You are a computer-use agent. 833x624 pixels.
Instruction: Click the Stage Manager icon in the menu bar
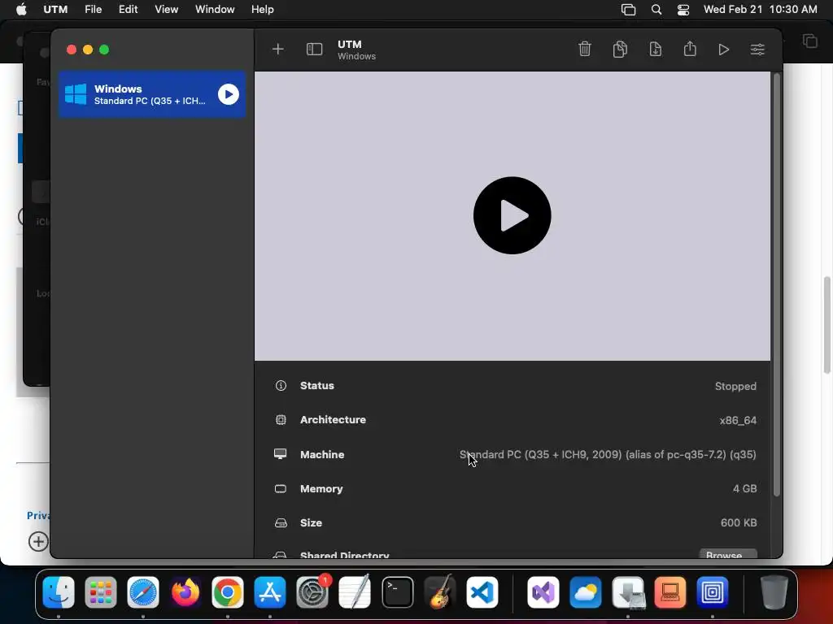tap(629, 10)
